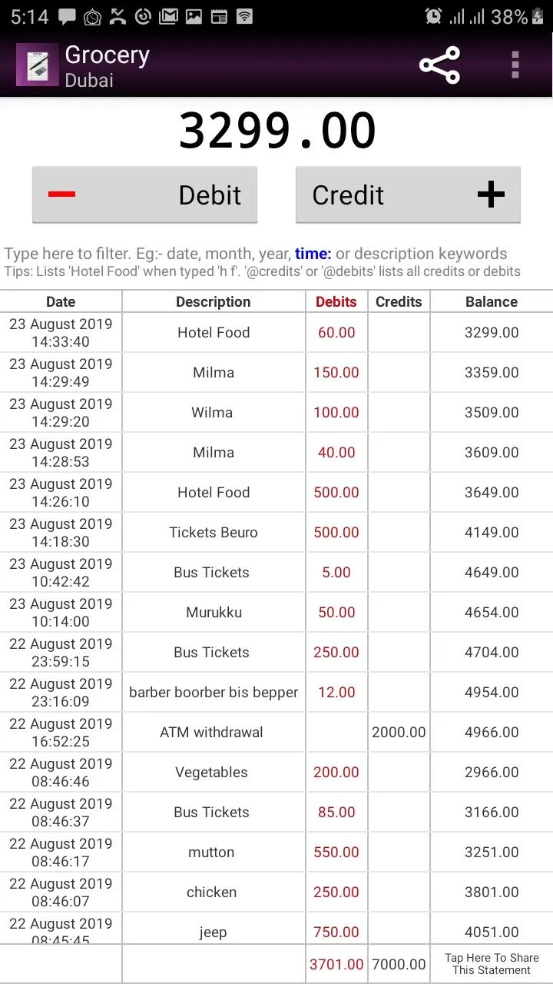Open the three-dot overflow menu

(515, 65)
